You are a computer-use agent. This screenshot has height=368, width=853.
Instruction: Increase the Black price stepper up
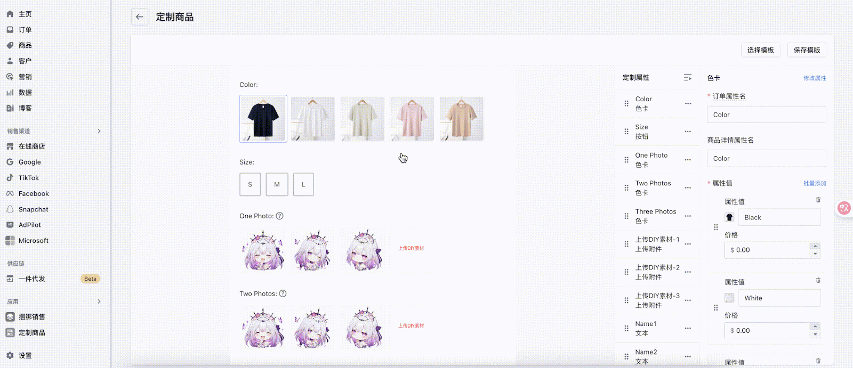pyautogui.click(x=815, y=246)
